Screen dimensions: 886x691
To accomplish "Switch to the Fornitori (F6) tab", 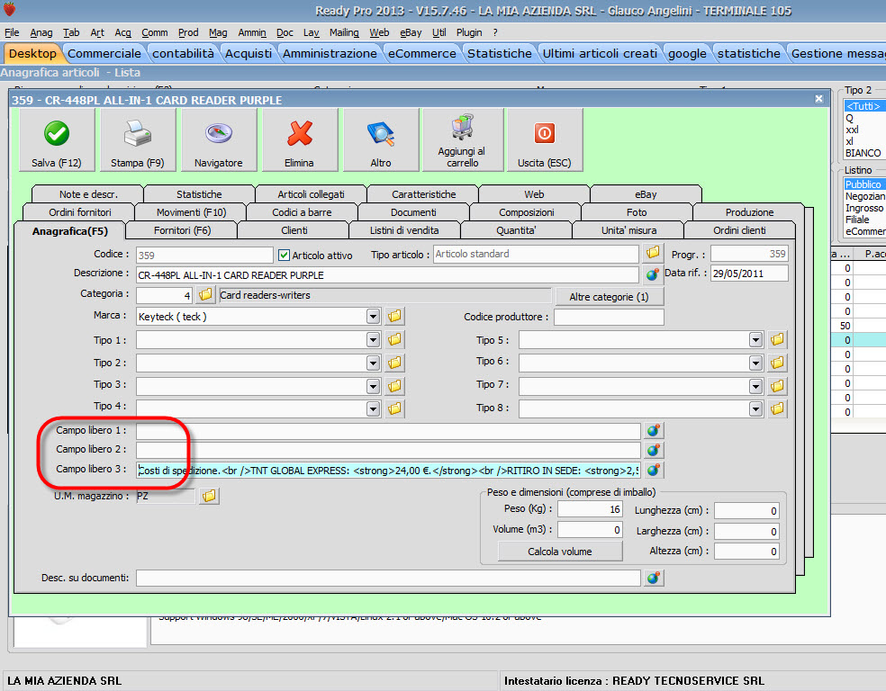I will click(182, 230).
